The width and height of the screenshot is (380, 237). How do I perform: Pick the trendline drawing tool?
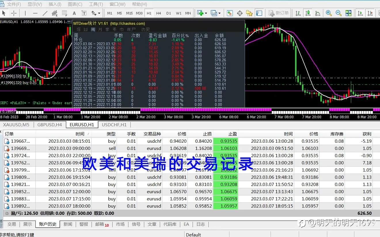(x=45, y=13)
